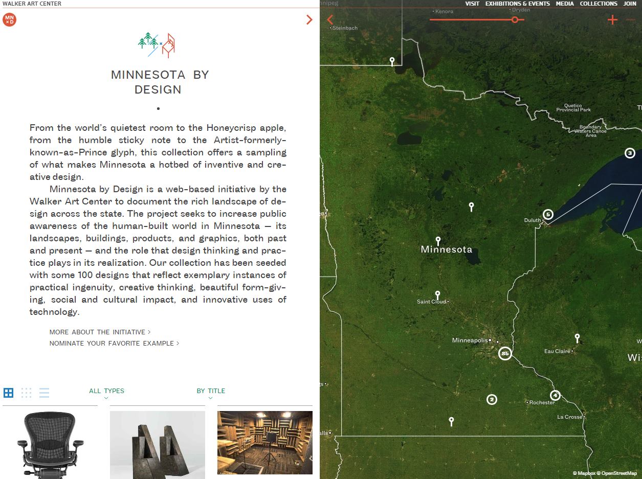642x479 pixels.
Task: Expand the sidebar with the right orange arrow
Action: point(309,19)
